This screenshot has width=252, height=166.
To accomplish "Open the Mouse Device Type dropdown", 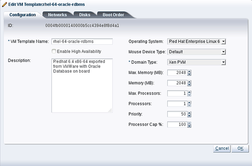I will point(196,52).
